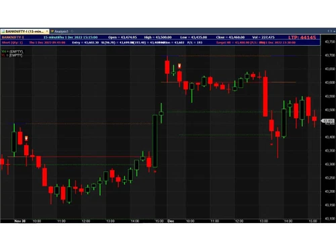Click the 43,300 price axis label

(x=330, y=164)
